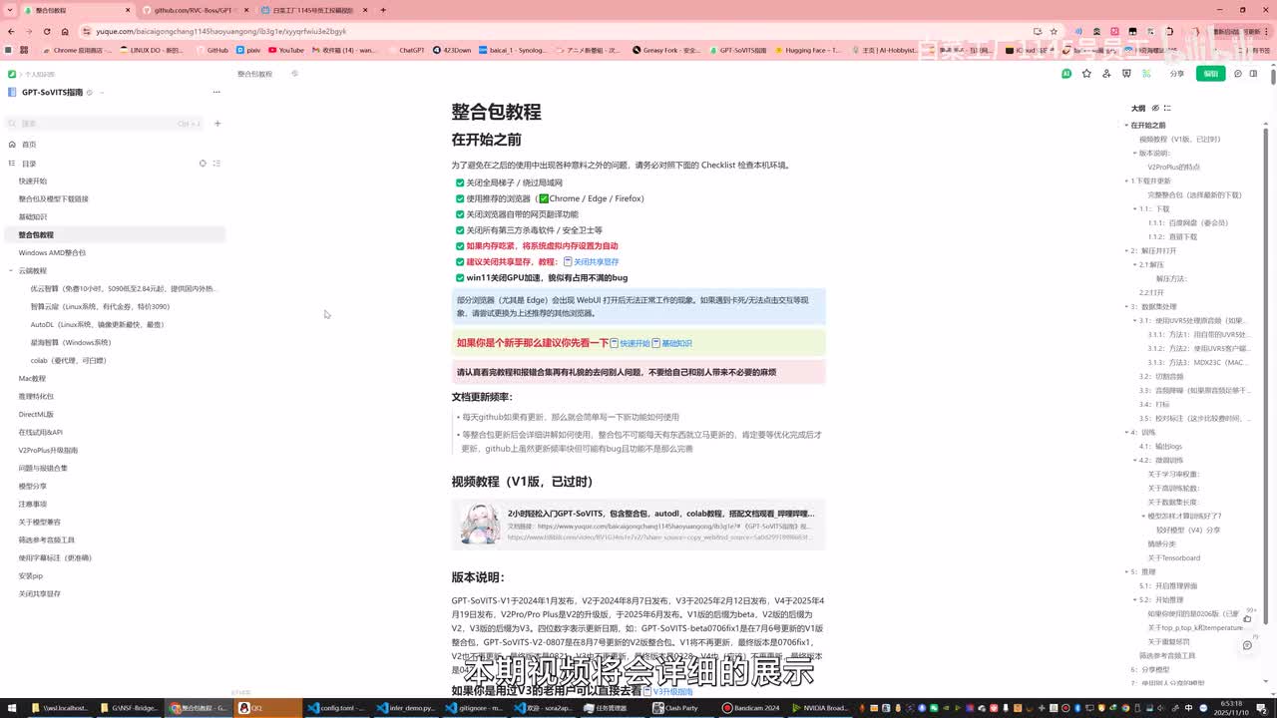Screen dimensions: 1277x718
Task: Collapse the 5：推理 outline section
Action: [1126, 571]
